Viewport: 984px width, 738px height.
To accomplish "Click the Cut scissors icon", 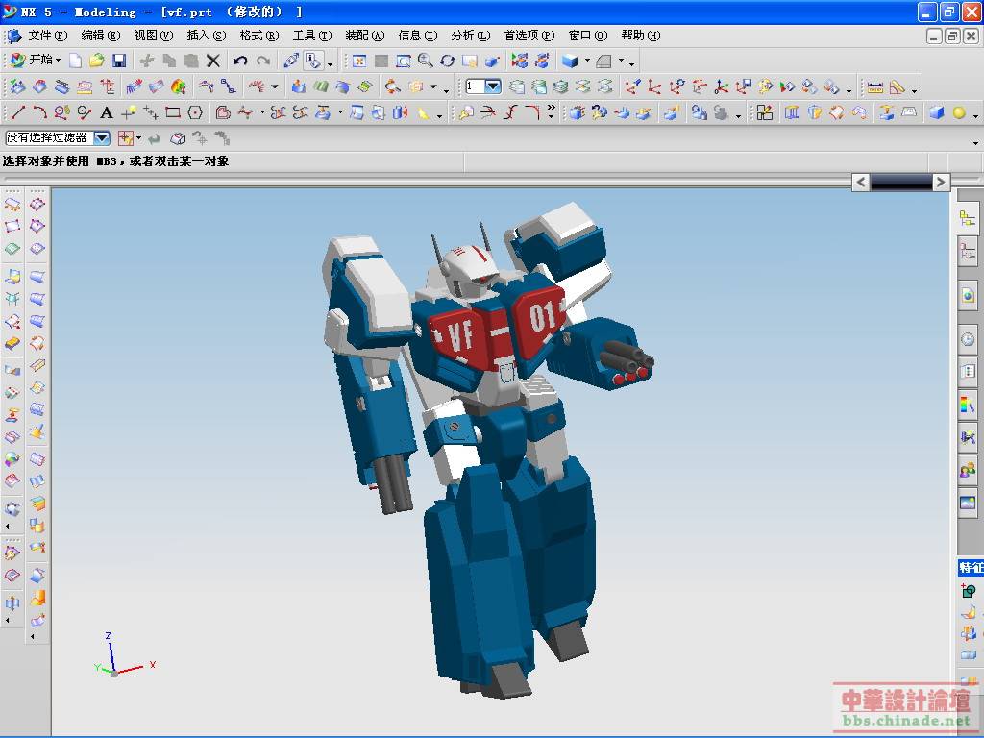I will click(x=147, y=61).
